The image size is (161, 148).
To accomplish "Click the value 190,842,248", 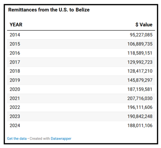I will point(140,116).
